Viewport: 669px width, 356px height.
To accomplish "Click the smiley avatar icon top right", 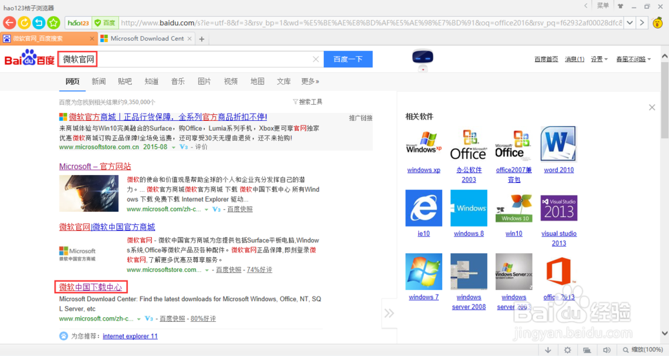I will [658, 23].
